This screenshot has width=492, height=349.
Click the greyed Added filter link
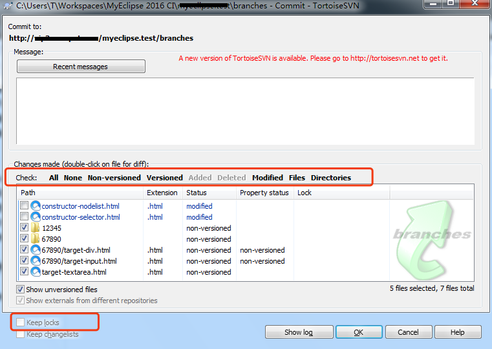click(x=200, y=178)
